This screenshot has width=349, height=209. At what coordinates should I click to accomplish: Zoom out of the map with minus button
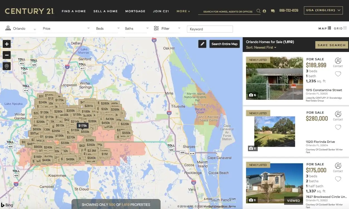[x=7, y=55]
